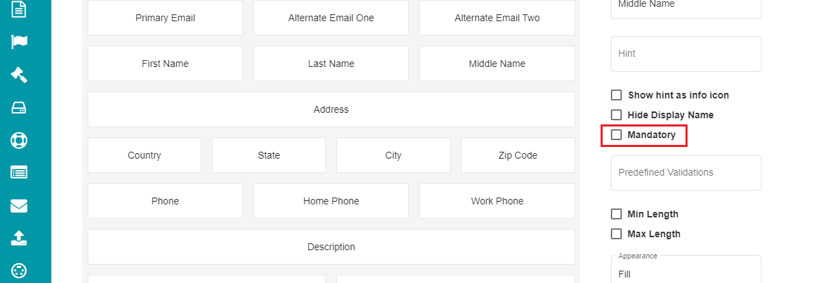Tick the Hide Display Name checkbox
This screenshot has height=283, width=817.
tap(616, 115)
